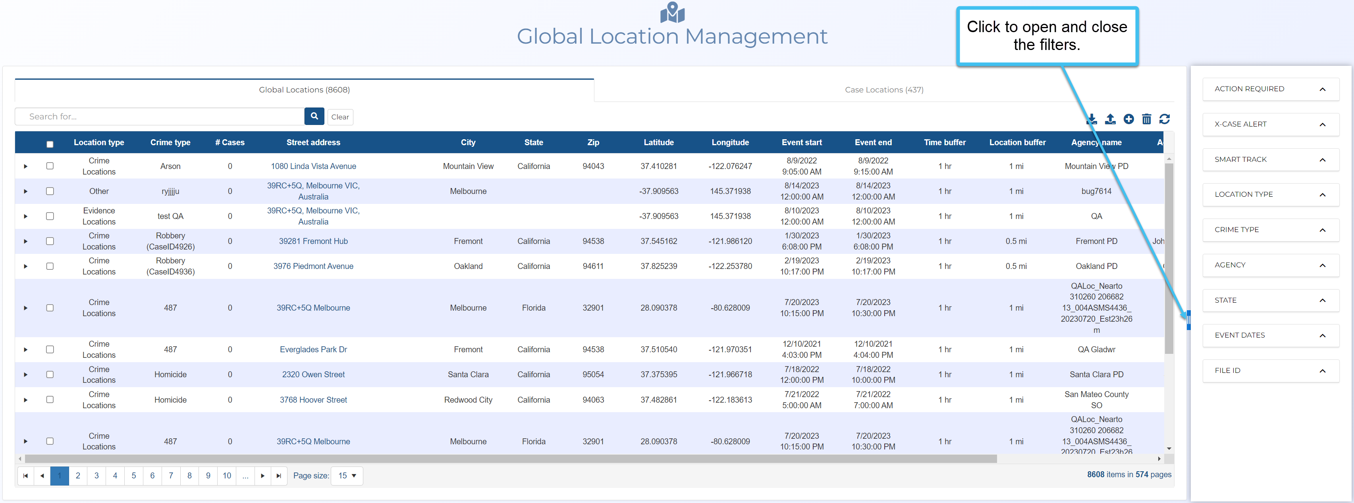1354x503 pixels.
Task: Open the Page size dropdown
Action: [347, 476]
